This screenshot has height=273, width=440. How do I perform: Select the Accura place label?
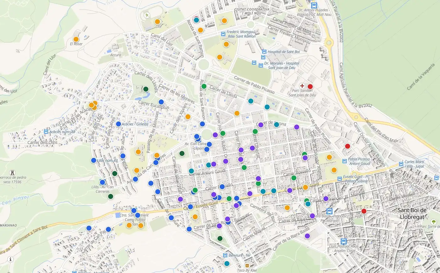click(115, 55)
